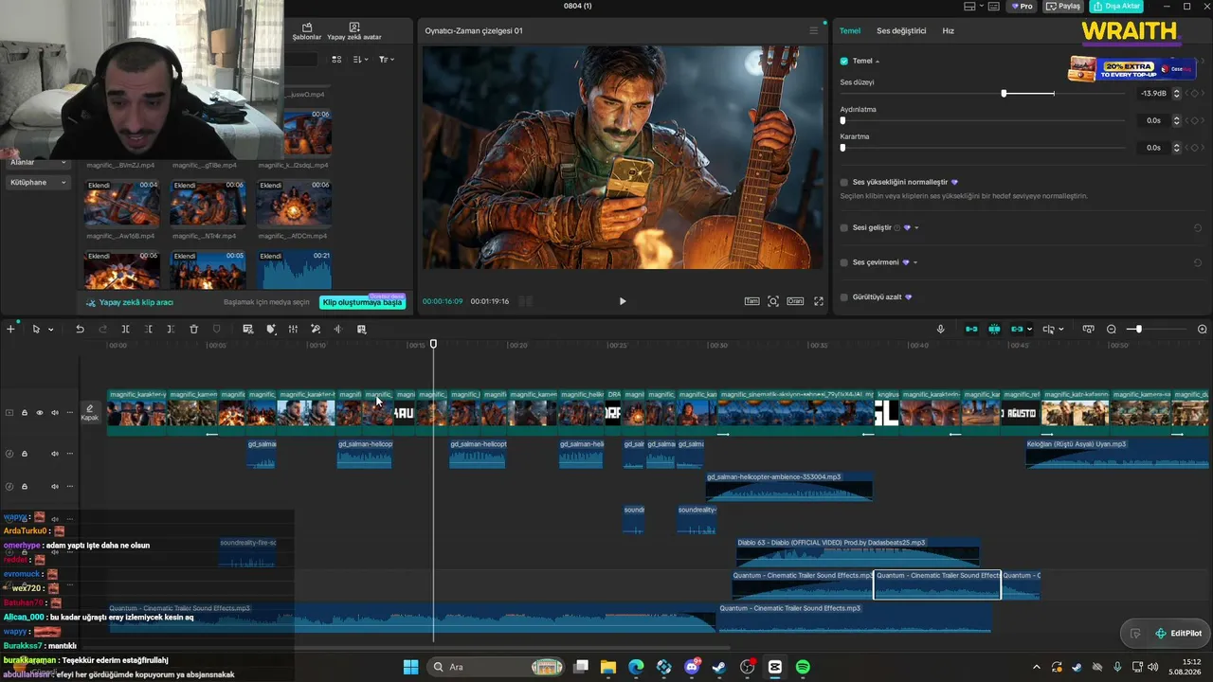Open Şablonlar templates panel

click(307, 31)
